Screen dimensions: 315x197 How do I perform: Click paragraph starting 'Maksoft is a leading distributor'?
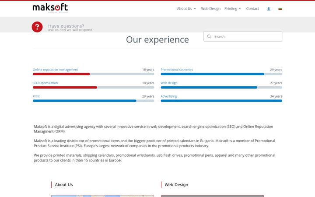click(154, 143)
